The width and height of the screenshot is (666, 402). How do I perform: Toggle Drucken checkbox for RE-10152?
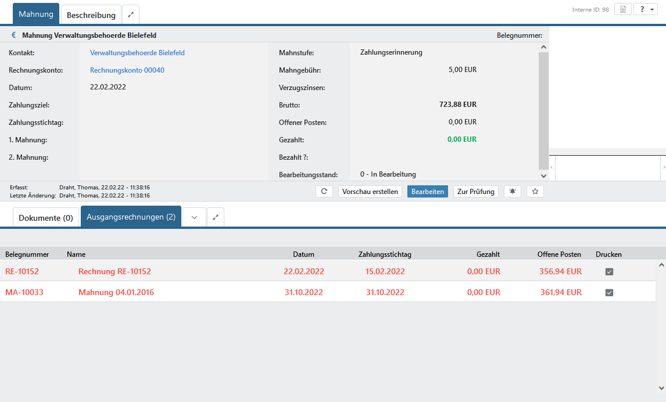point(609,271)
